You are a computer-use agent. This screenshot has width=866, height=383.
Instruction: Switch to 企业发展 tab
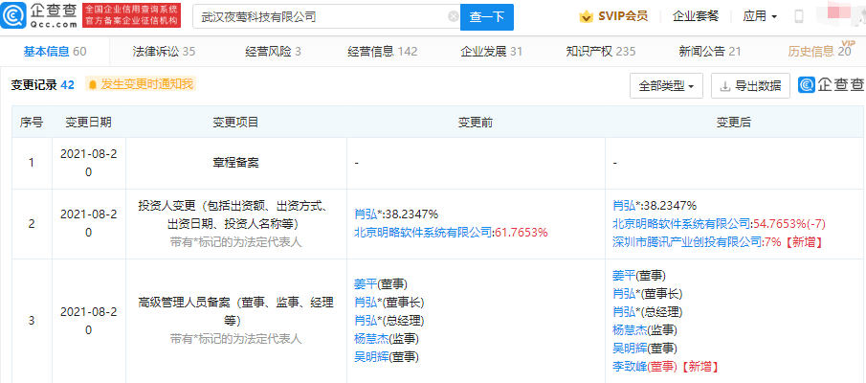(x=492, y=52)
